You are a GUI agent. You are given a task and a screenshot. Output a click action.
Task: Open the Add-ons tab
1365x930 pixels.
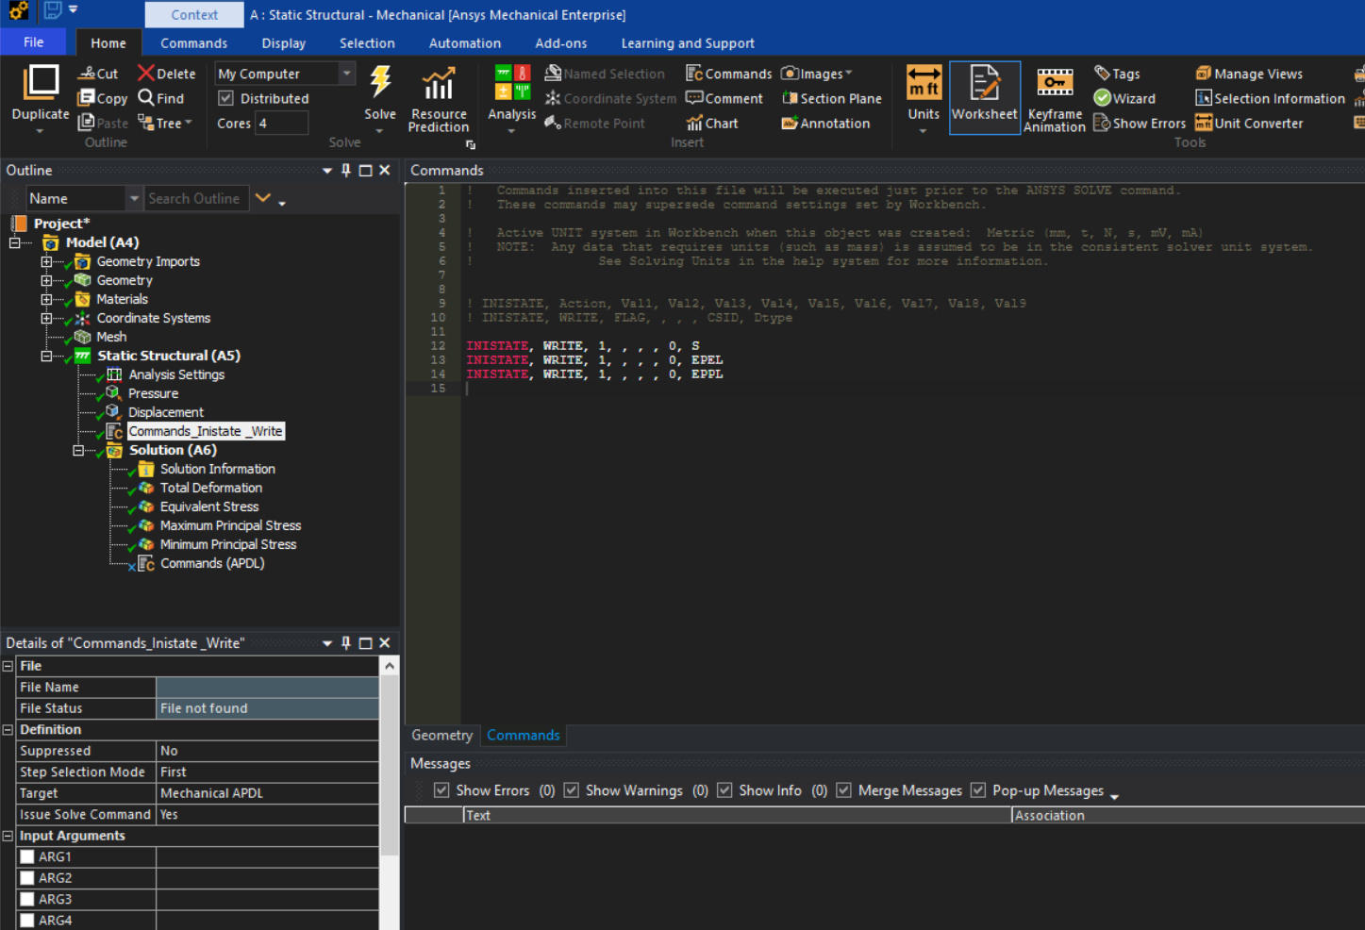pos(561,43)
